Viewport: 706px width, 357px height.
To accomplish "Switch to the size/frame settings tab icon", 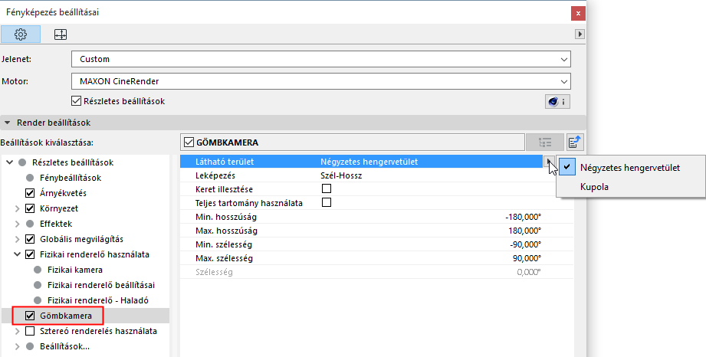I will click(61, 34).
